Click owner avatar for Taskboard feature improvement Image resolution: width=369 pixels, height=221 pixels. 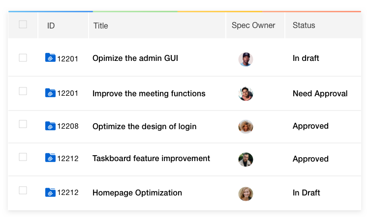tap(246, 160)
